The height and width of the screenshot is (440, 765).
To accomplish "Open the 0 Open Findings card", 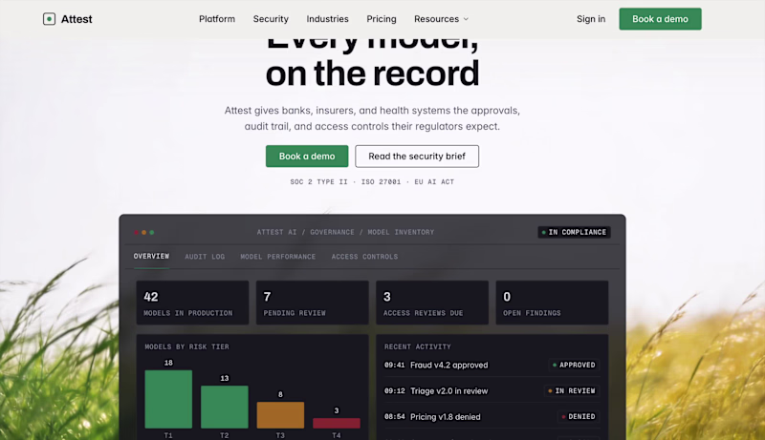I will pos(552,303).
